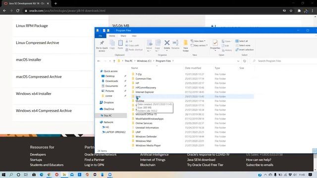The width and height of the screenshot is (317, 178).
Task: Click the Copy ribbon button
Action: (112, 44)
